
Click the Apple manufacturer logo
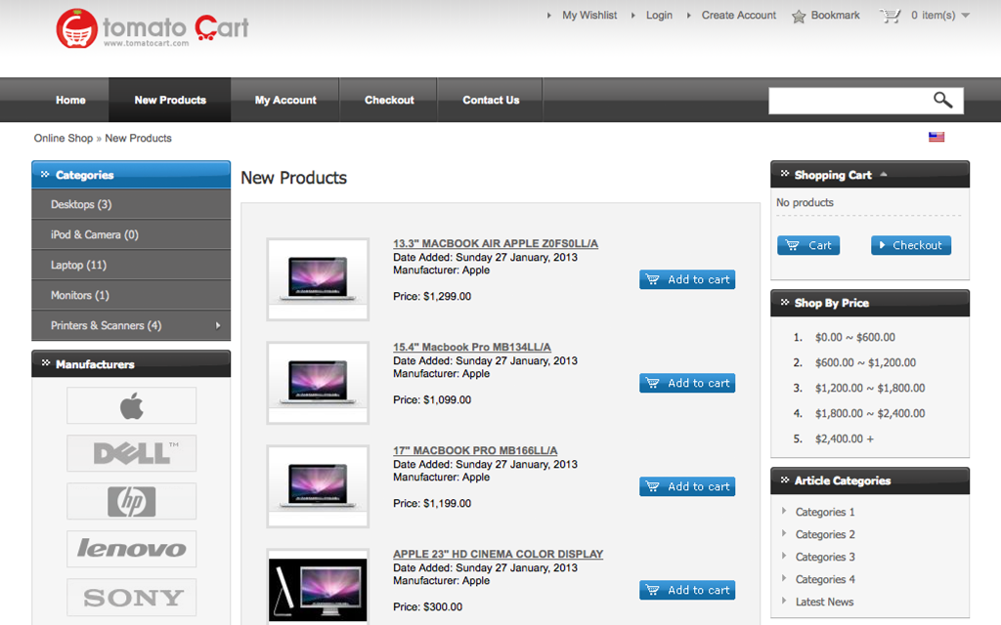coord(131,406)
